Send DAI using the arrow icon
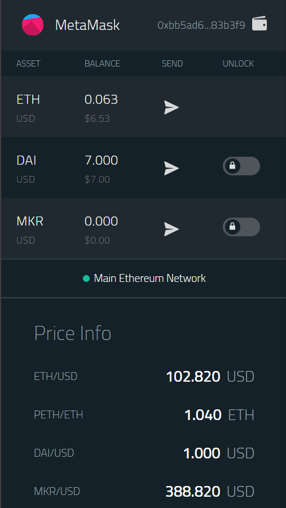Viewport: 286px width, 508px height. pyautogui.click(x=171, y=169)
